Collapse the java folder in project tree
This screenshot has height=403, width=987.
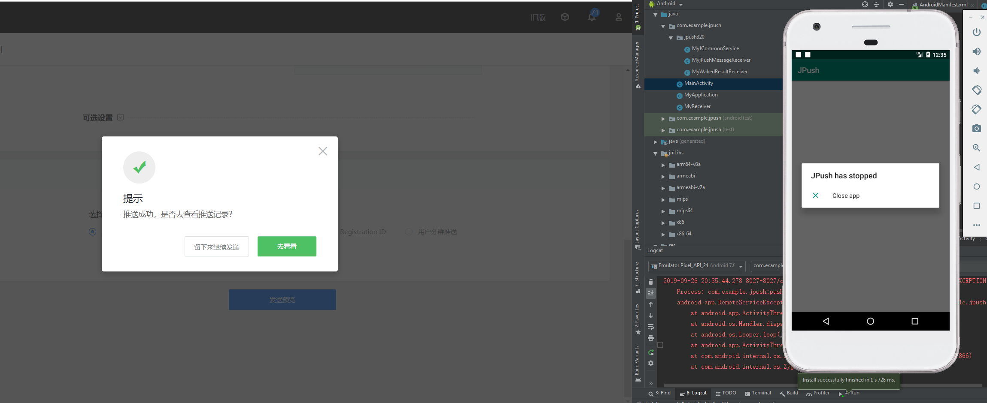(656, 15)
